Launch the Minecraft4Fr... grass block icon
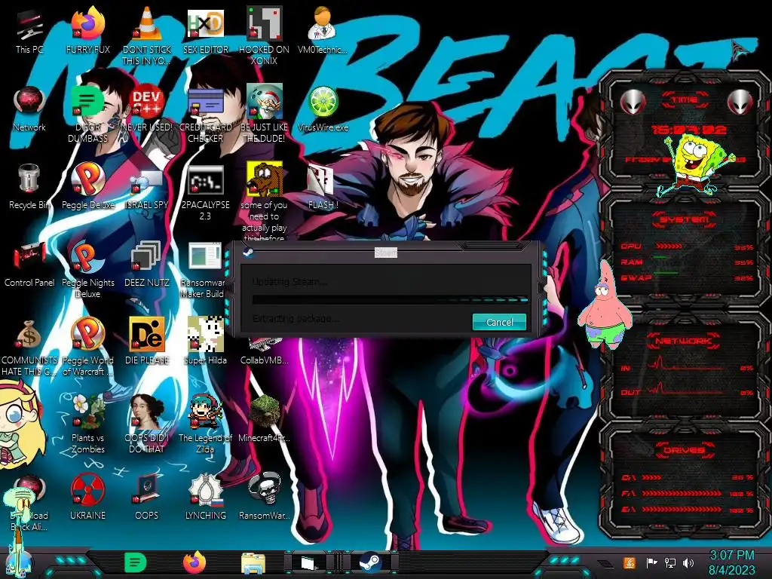Screen dimensions: 772x579 click(264, 419)
